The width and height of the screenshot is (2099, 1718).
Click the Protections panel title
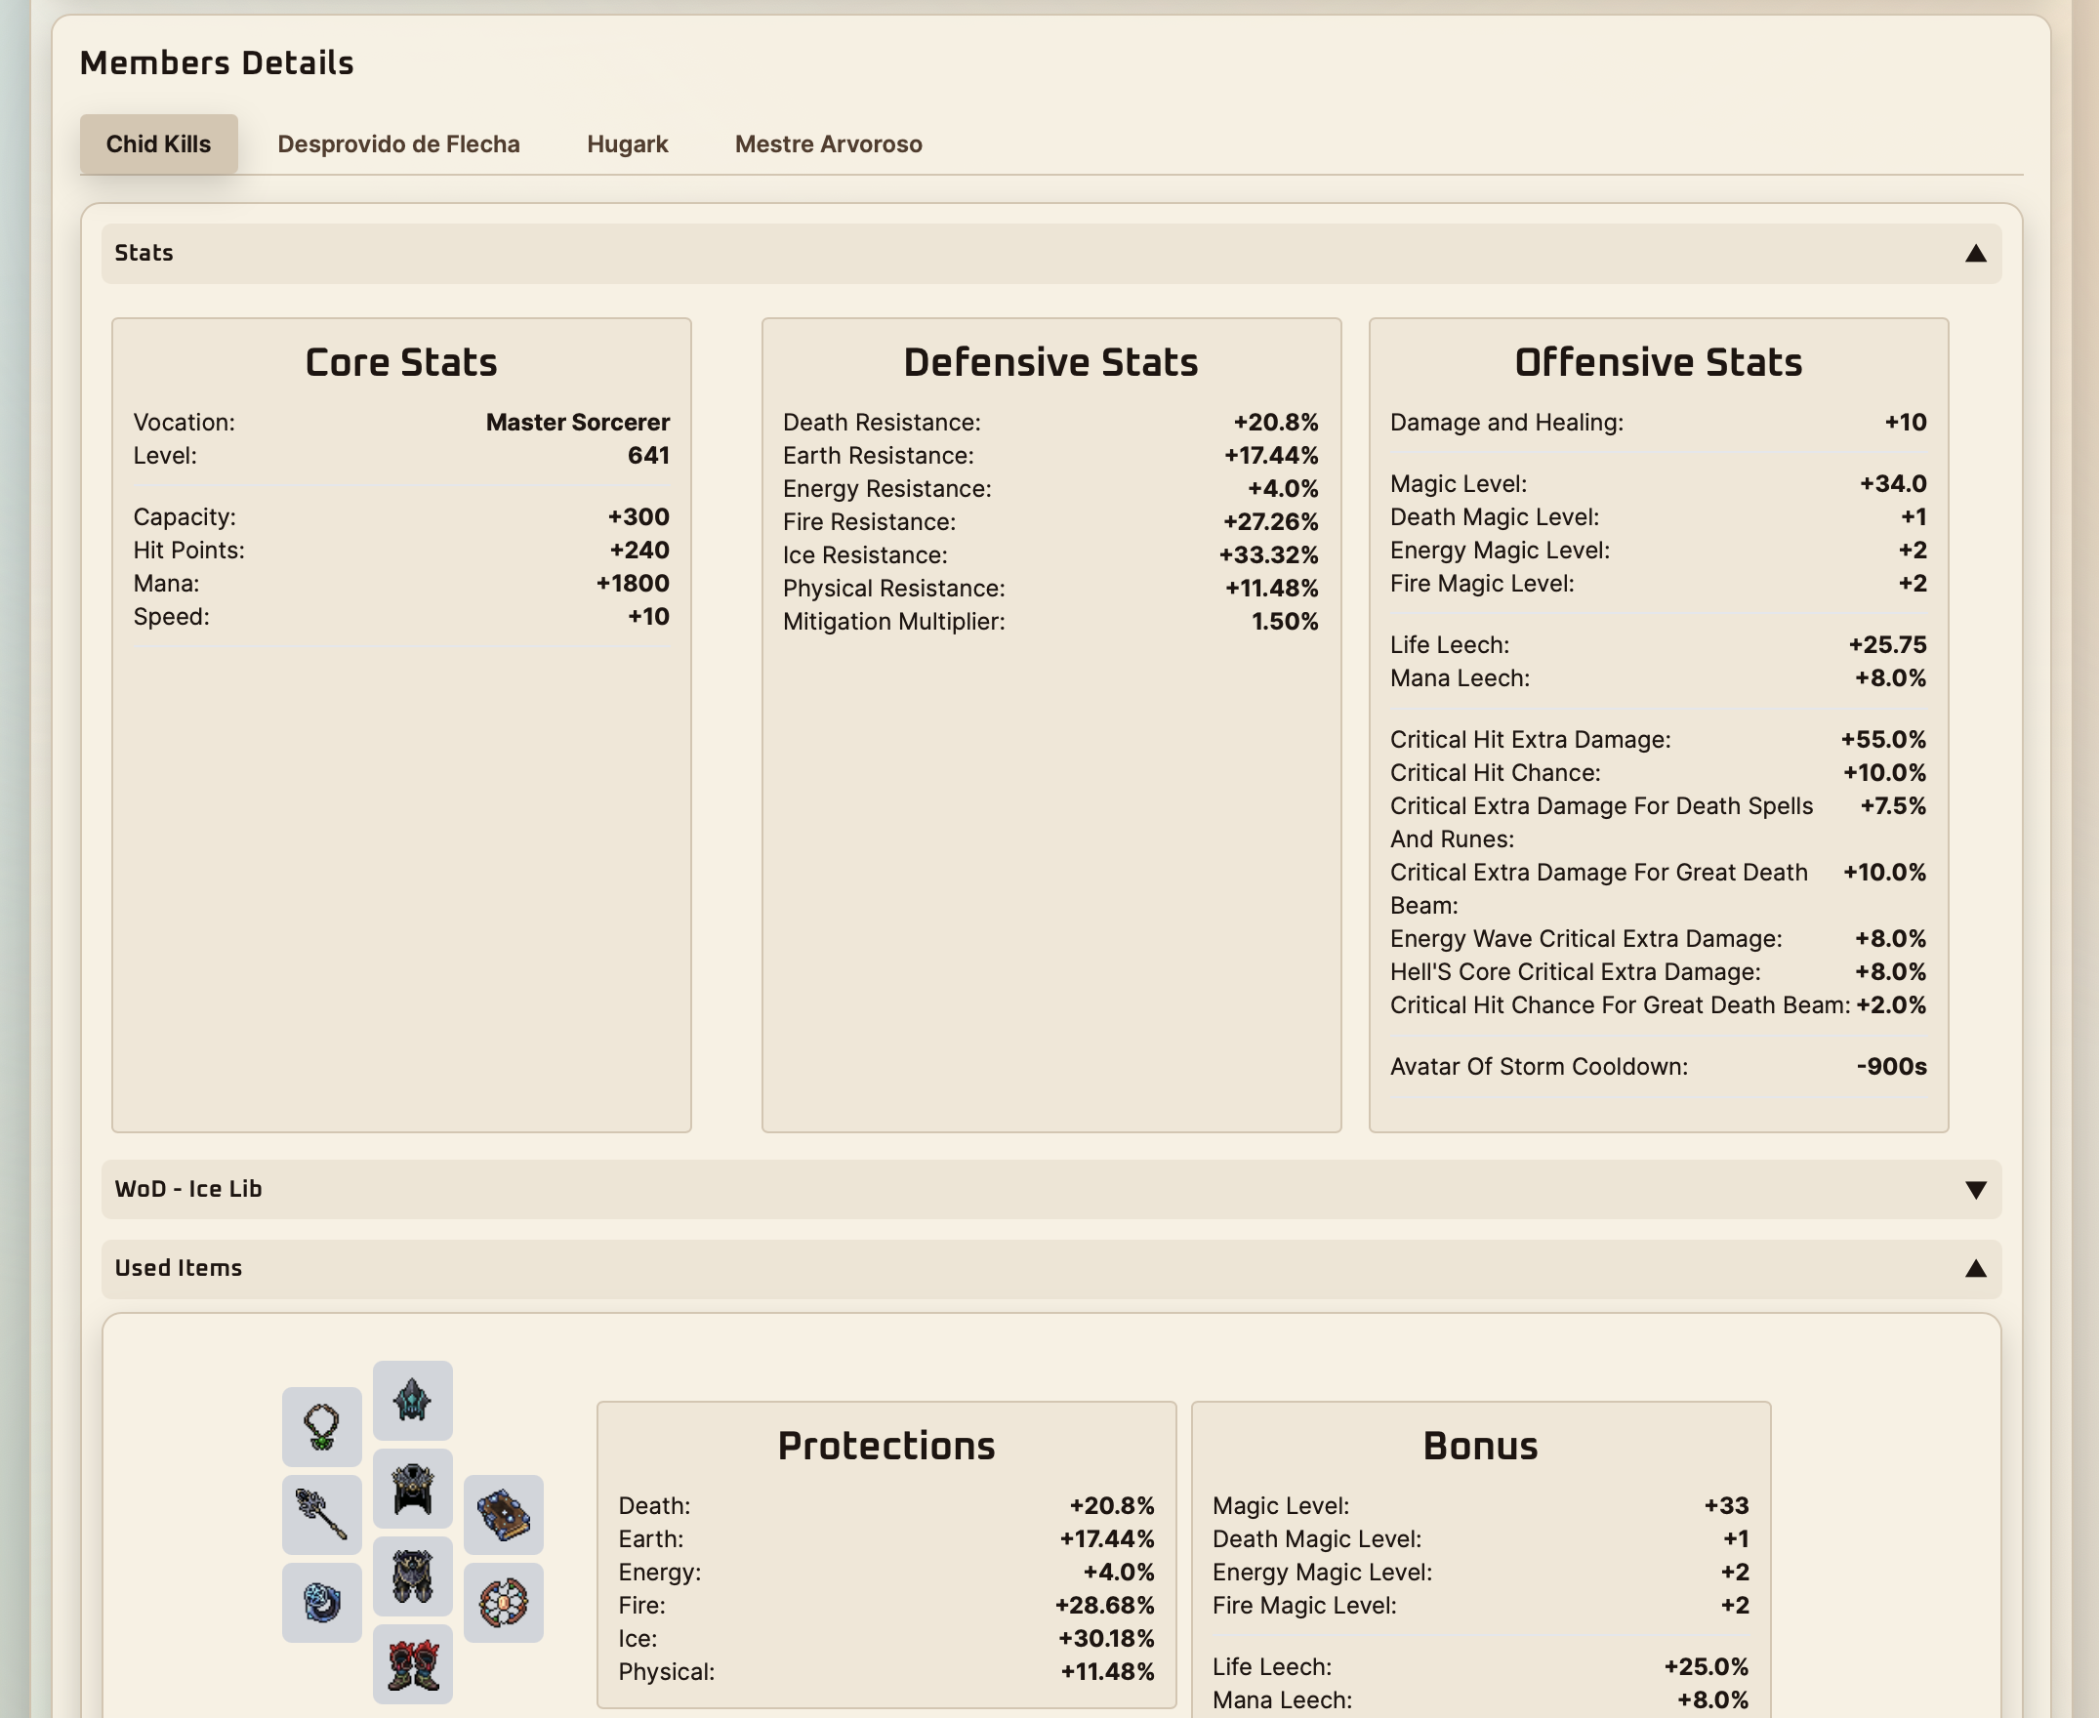[886, 1445]
